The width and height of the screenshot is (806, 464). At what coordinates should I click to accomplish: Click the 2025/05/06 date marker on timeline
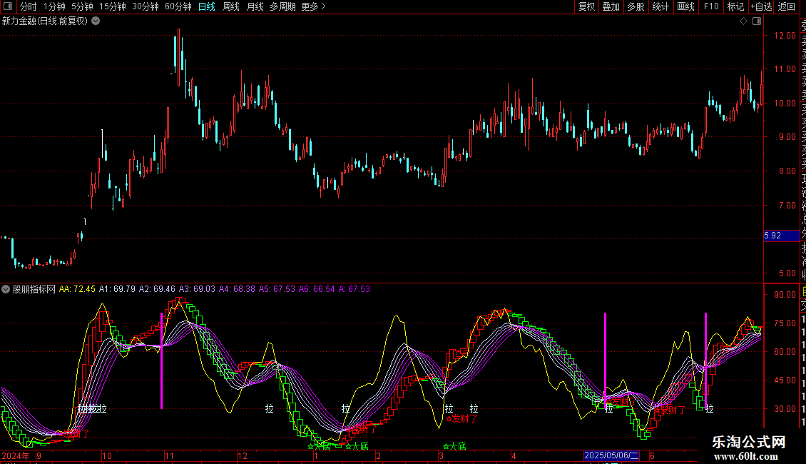coord(611,455)
